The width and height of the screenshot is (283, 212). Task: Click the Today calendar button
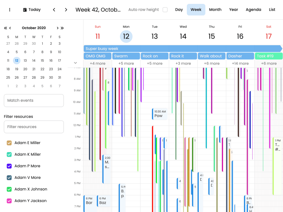pos(32,10)
